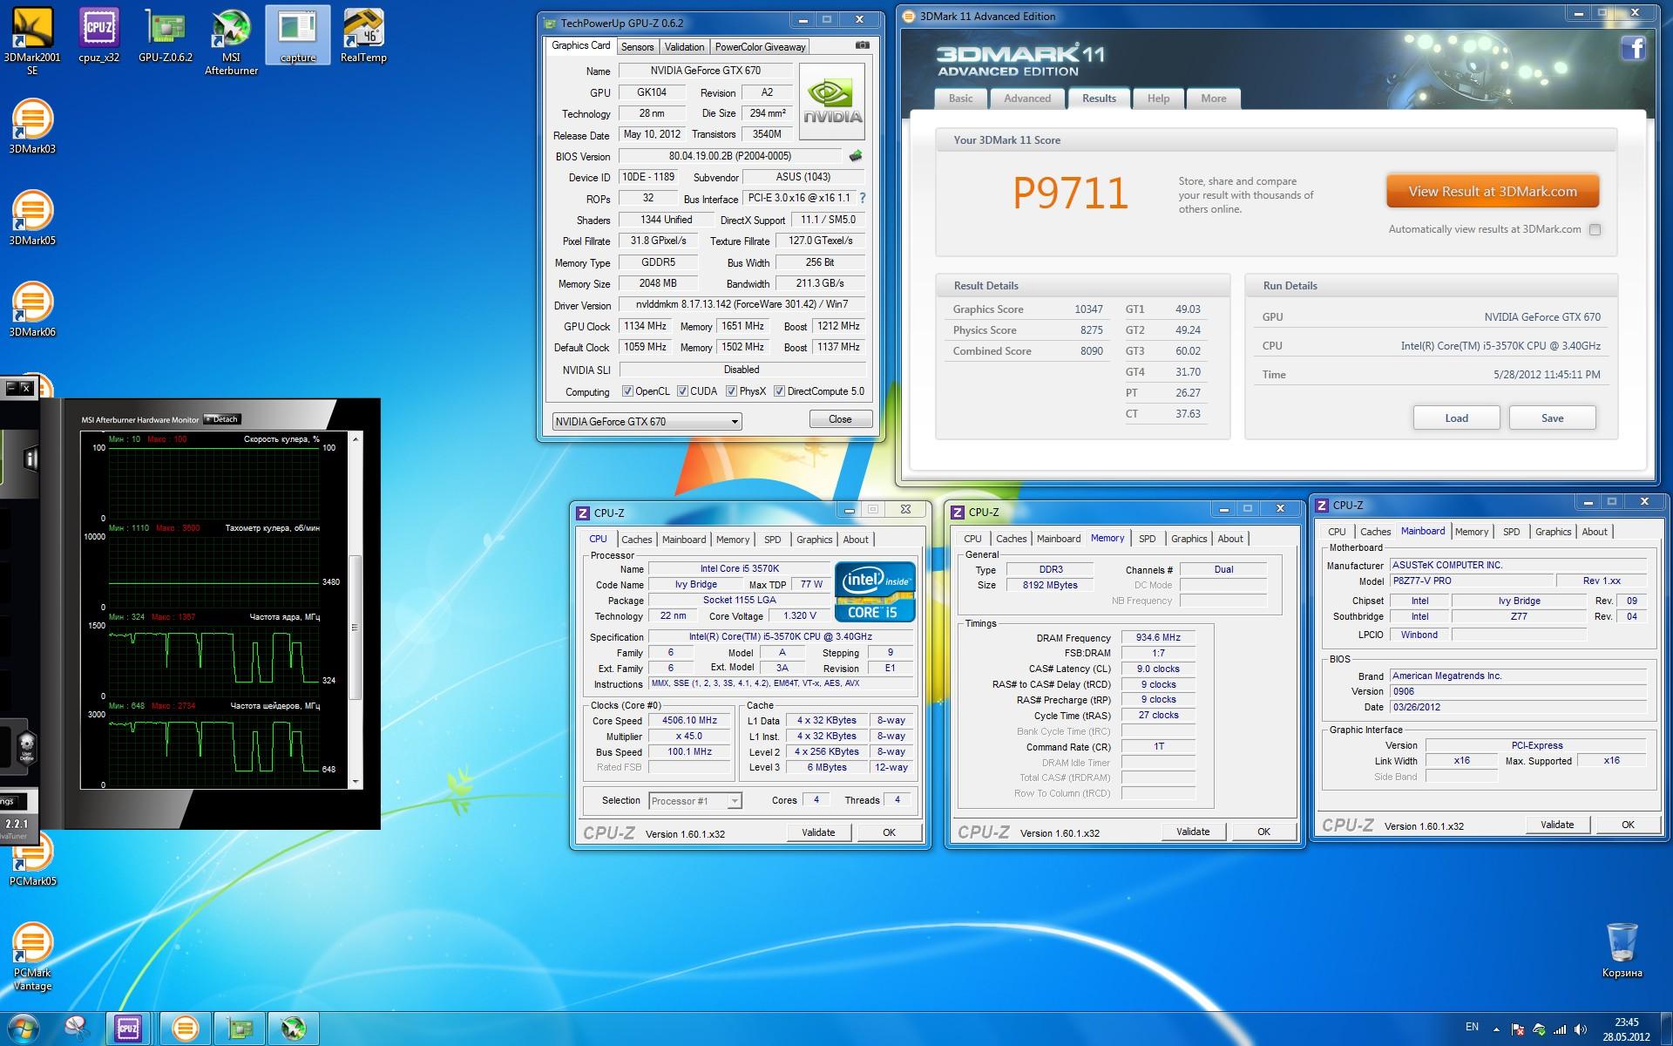The height and width of the screenshot is (1046, 1673).
Task: Show hidden system tray icons
Action: pyautogui.click(x=1496, y=1029)
